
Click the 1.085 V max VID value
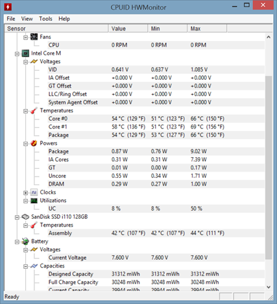199,70
